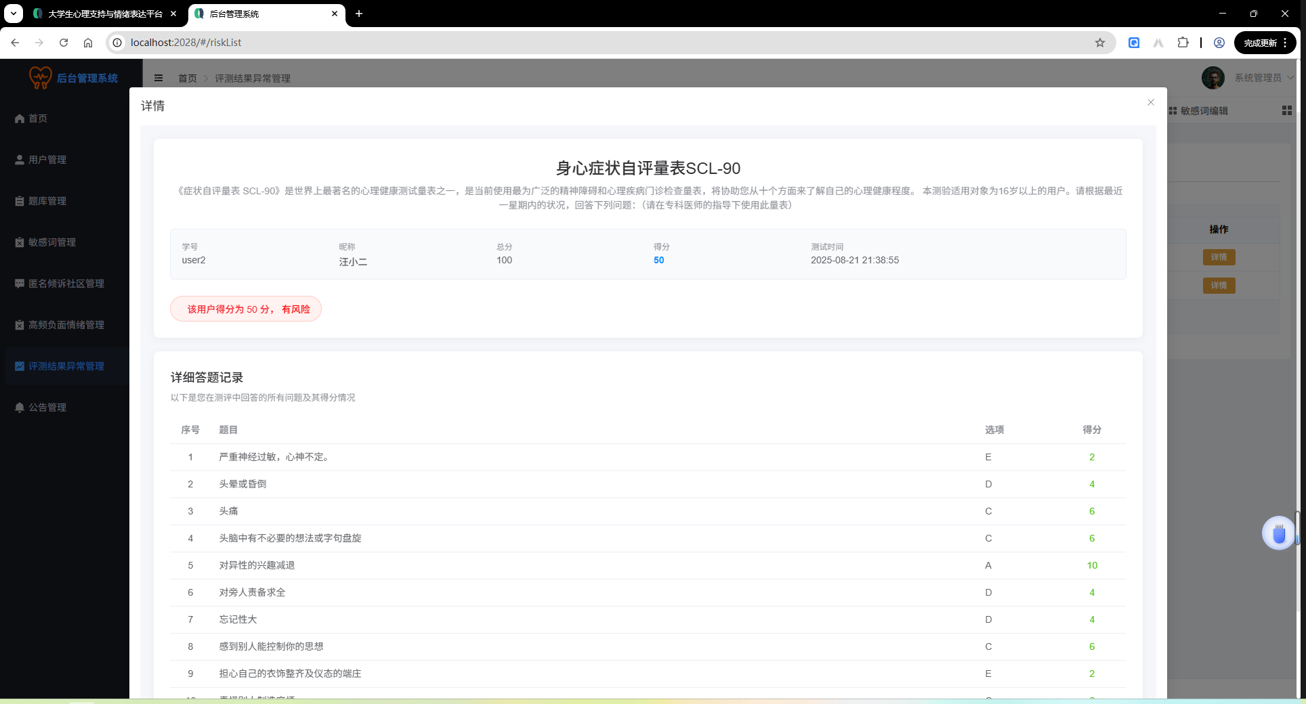The width and height of the screenshot is (1306, 704).
Task: Bookmark the page with the star icon
Action: 1099,42
